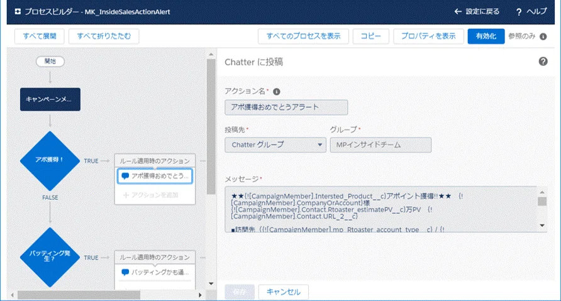
Task: Click the plus icon in アクションを追加
Action: point(126,195)
